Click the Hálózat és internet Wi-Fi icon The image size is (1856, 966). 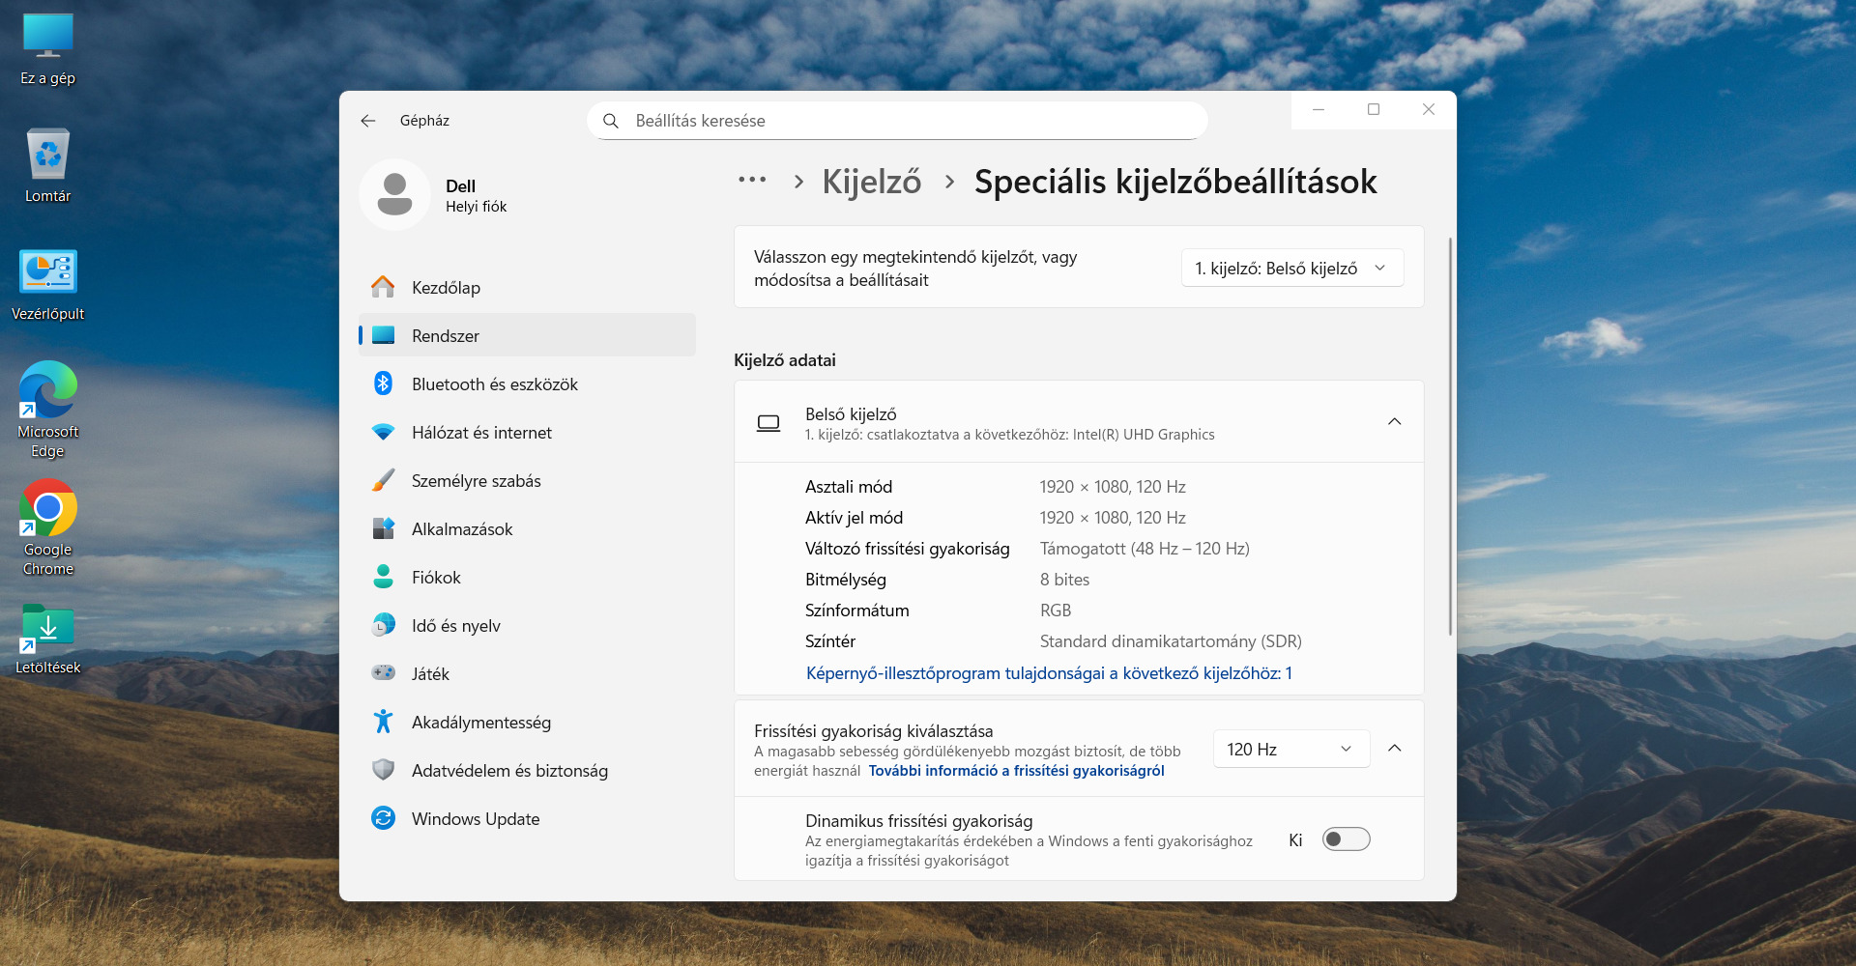coord(384,432)
